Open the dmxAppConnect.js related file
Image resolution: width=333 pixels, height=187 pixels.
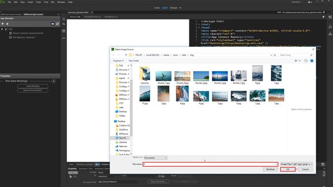[x=92, y=17]
